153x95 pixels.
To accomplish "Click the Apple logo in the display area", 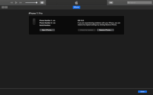I will pyautogui.click(x=76, y=2).
